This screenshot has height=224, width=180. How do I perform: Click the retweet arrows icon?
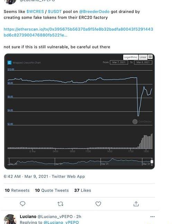60,204
